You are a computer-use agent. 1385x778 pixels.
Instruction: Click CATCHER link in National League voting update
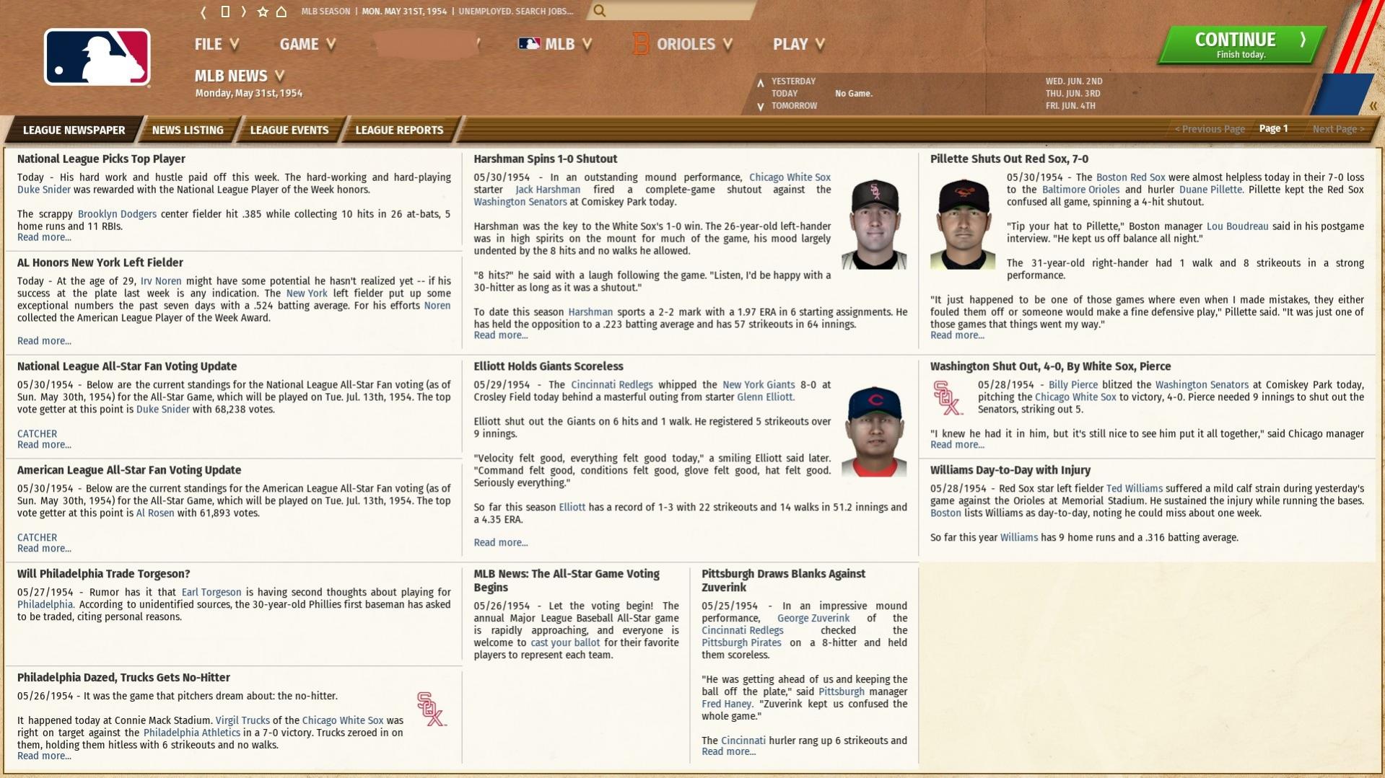[37, 434]
